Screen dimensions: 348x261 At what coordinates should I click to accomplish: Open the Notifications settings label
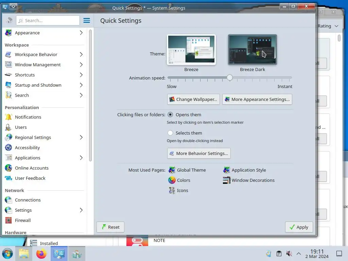point(28,117)
